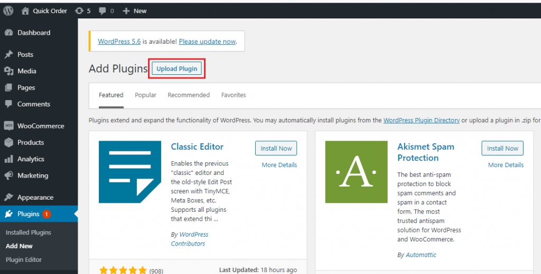The width and height of the screenshot is (541, 274).
Task: Click the Please update now link
Action: 207,41
